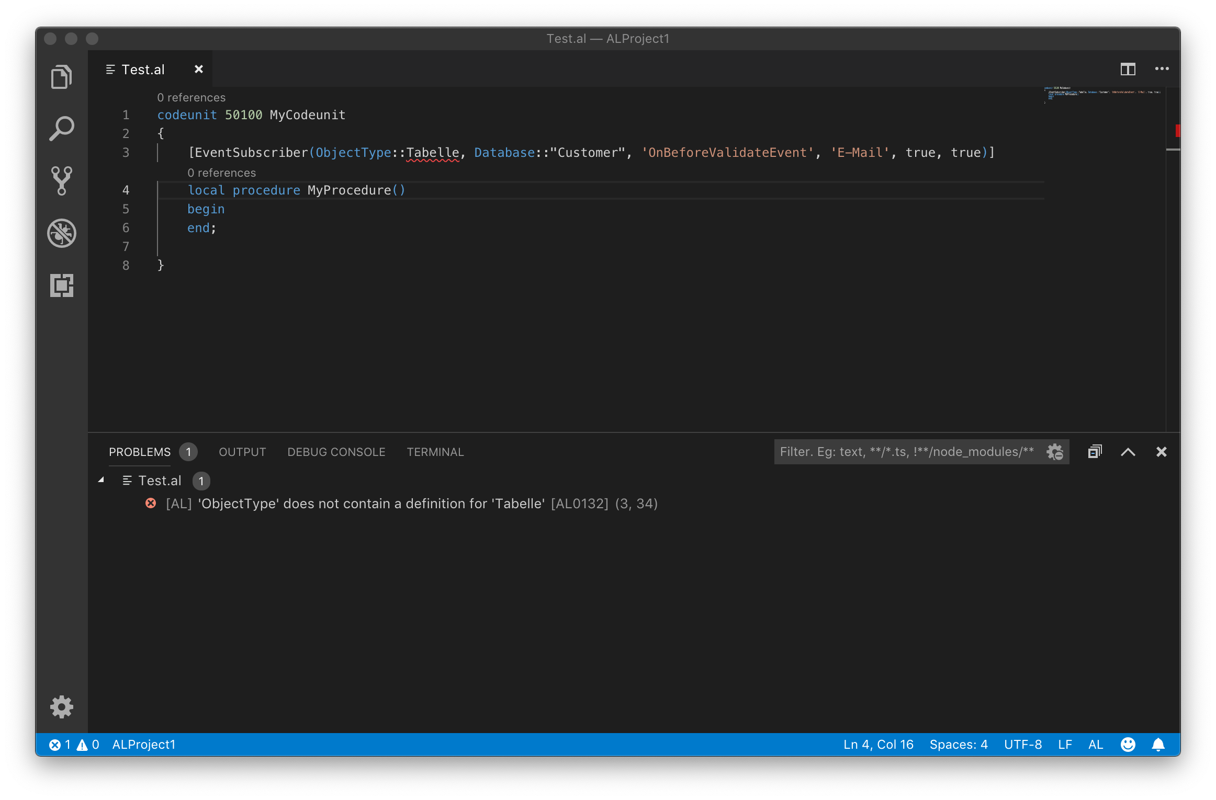The image size is (1216, 800).
Task: Open the editor more actions menu
Action: [1162, 69]
